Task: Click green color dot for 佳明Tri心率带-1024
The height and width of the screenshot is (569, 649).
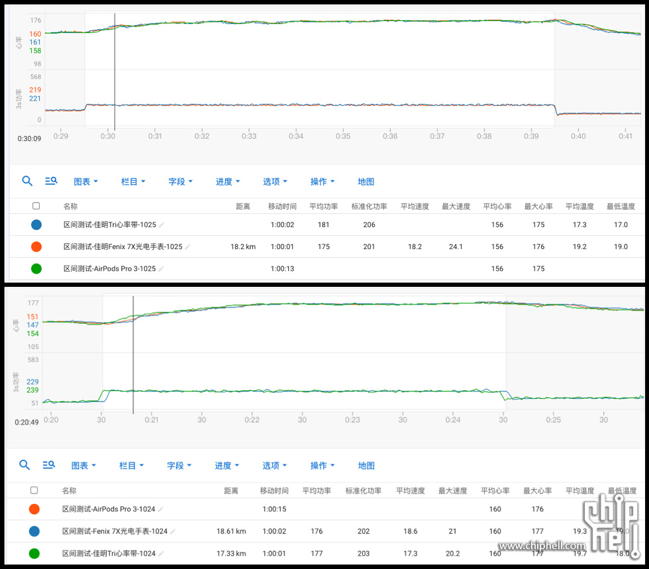Action: [34, 553]
